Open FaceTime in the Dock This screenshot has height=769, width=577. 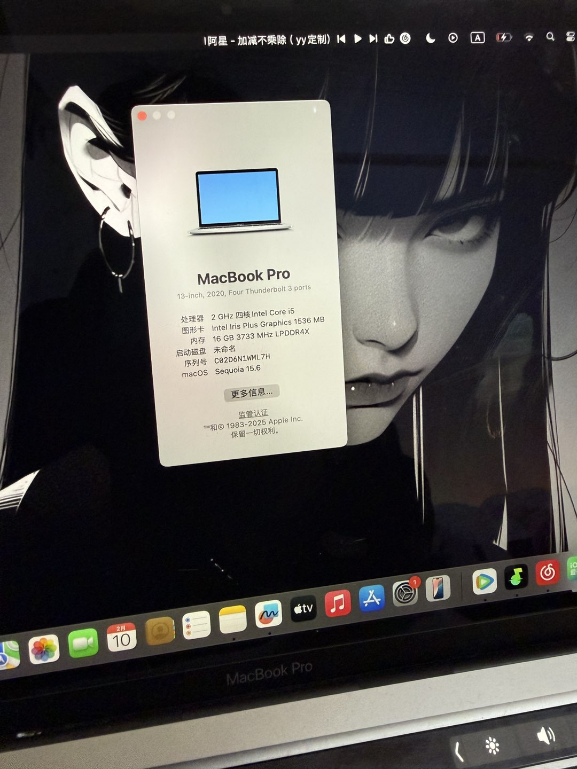pos(83,643)
